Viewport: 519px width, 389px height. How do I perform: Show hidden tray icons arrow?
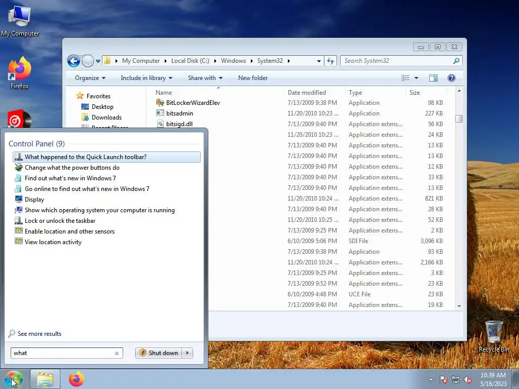coord(431,379)
